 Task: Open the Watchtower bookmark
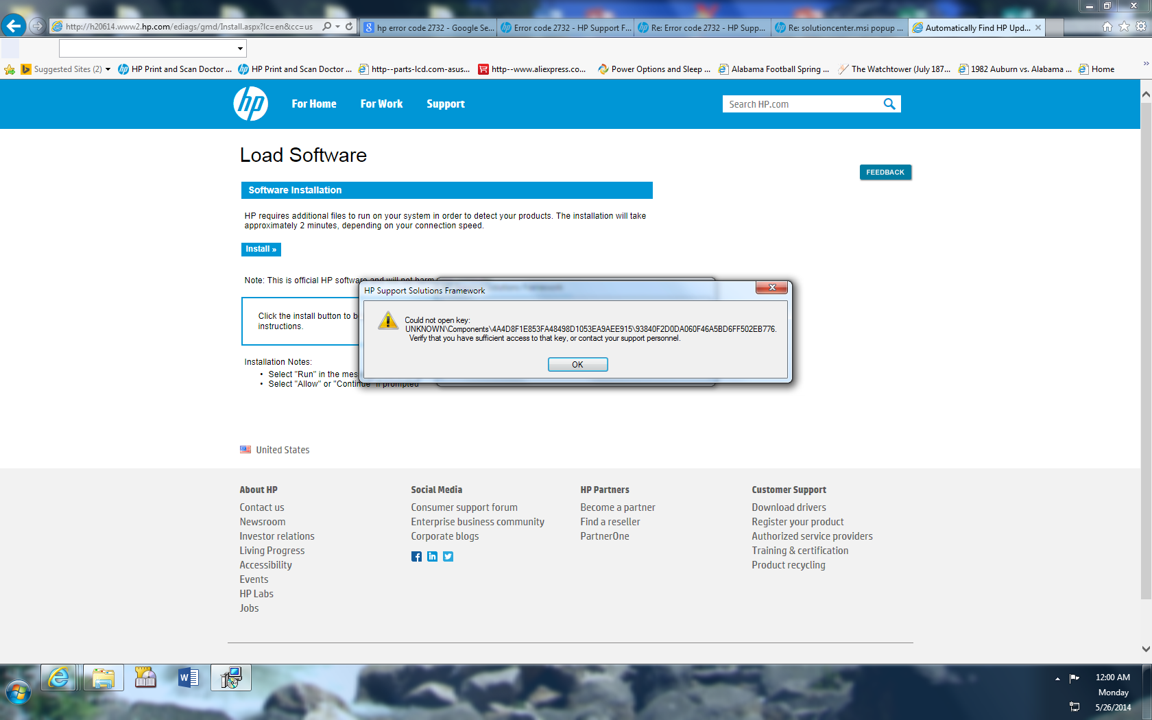coord(894,69)
